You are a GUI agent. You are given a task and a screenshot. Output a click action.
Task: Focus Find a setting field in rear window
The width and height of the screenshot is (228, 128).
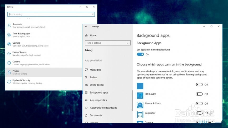point(51,14)
